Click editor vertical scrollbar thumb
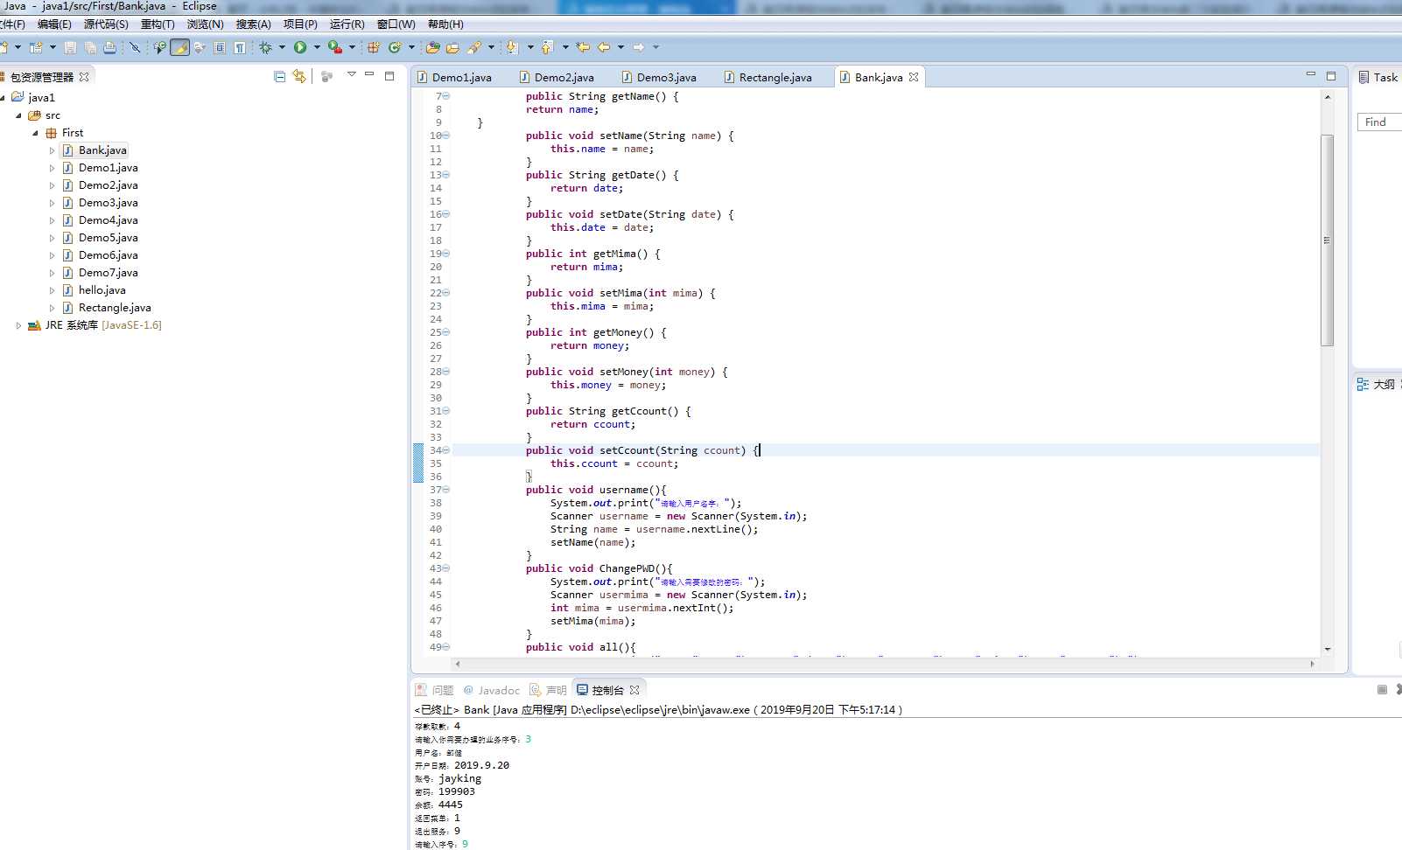Viewport: 1402px width, 850px height. (x=1328, y=240)
